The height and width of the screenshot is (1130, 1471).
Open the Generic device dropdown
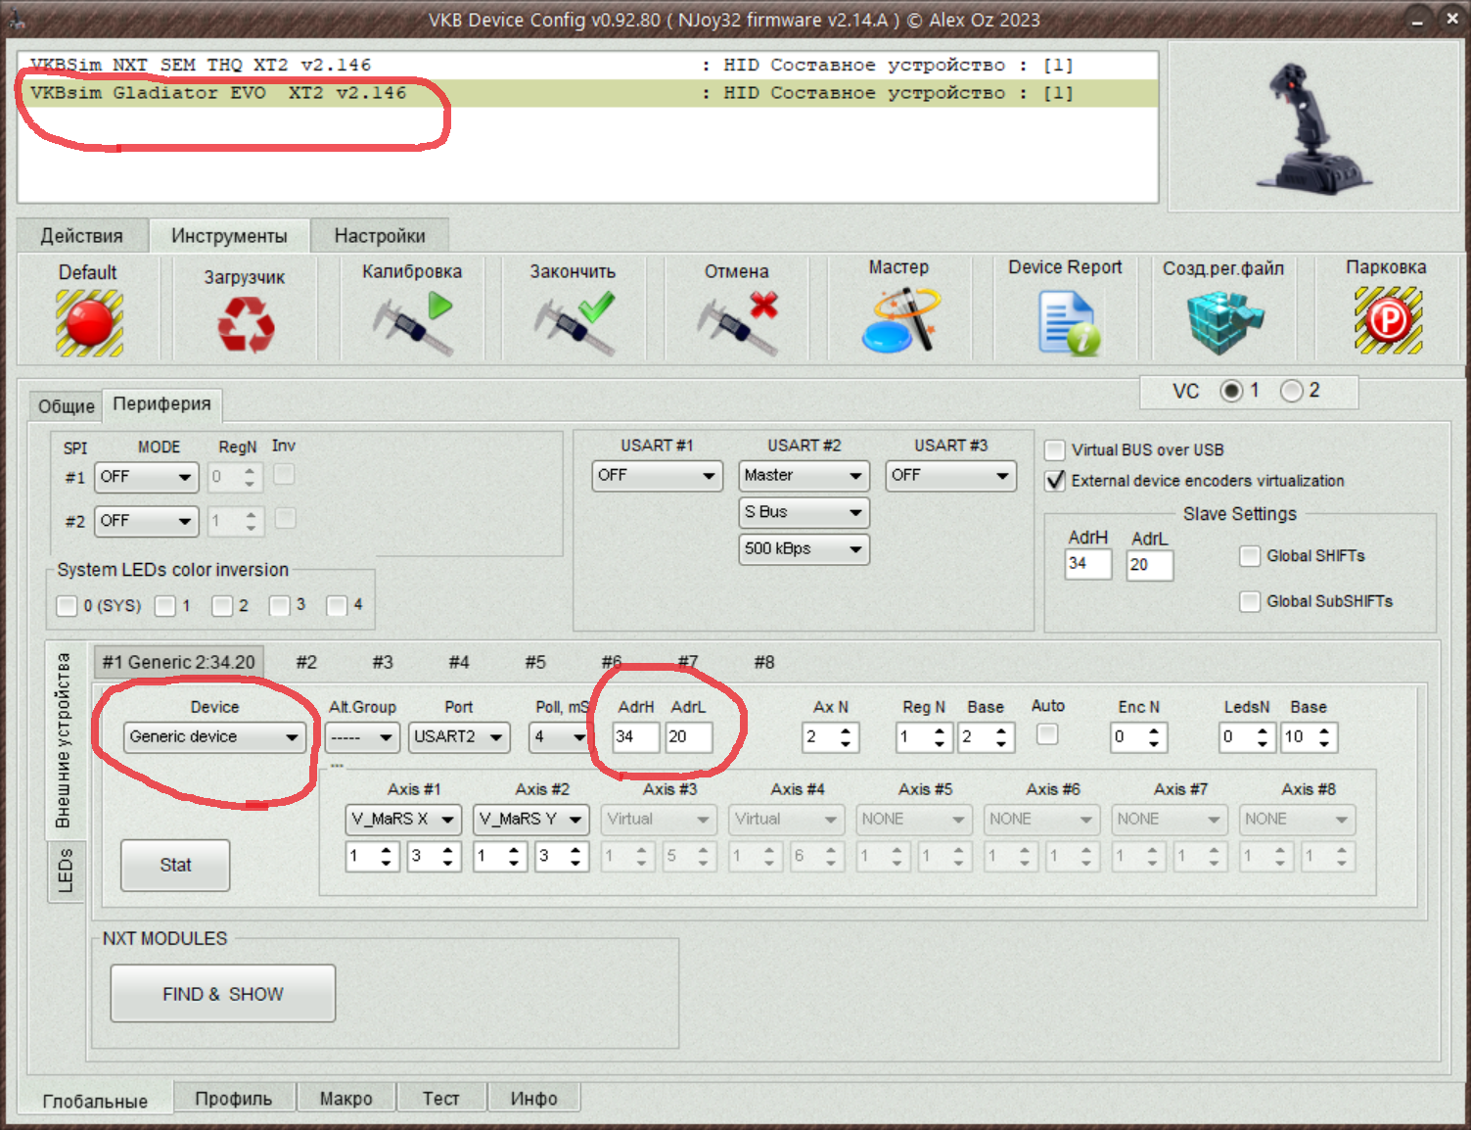tap(214, 737)
